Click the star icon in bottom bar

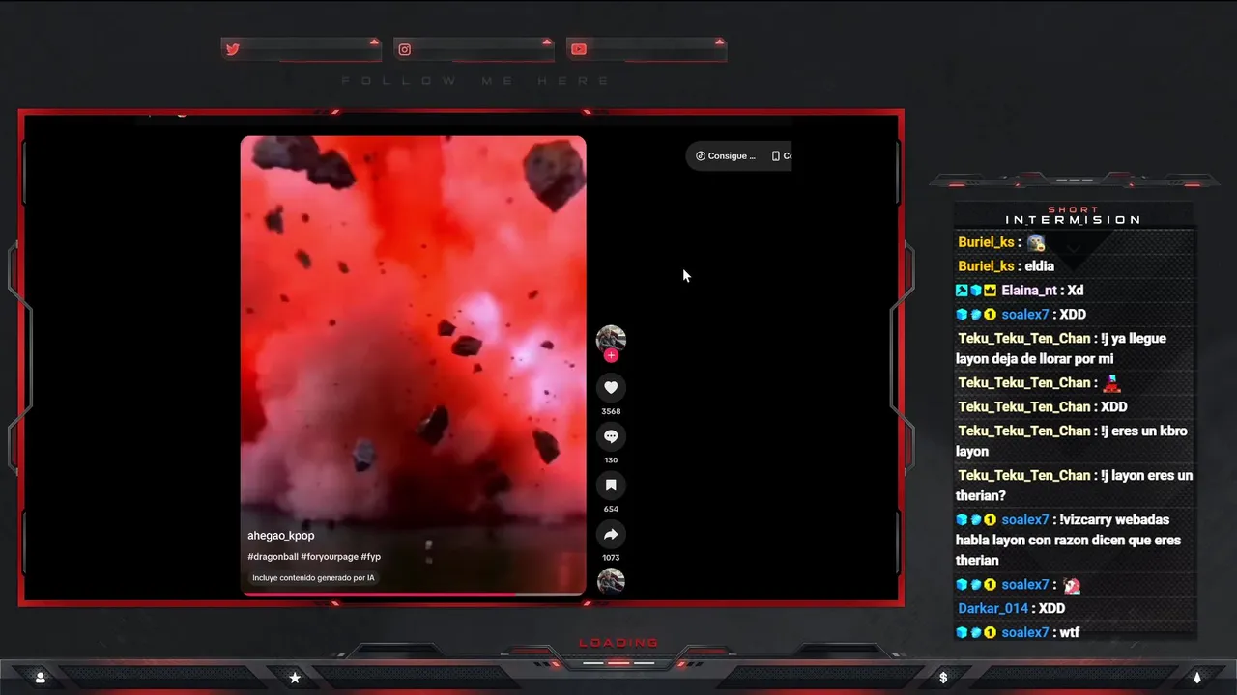(295, 678)
